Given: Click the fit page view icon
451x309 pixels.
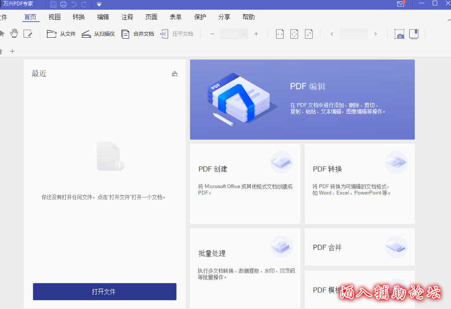Looking at the screenshot, I should tap(294, 34).
